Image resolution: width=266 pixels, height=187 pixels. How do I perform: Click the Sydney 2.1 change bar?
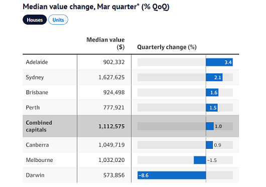coord(214,77)
